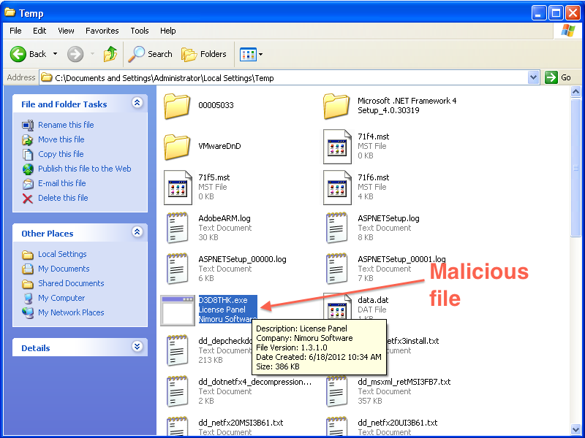Expand the Details panel
Image resolution: width=585 pixels, height=438 pixels.
click(x=137, y=347)
